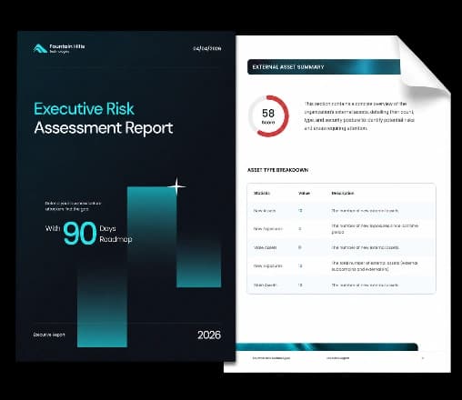
Task: Click the Fountain Hills logo icon
Action: tap(40, 48)
